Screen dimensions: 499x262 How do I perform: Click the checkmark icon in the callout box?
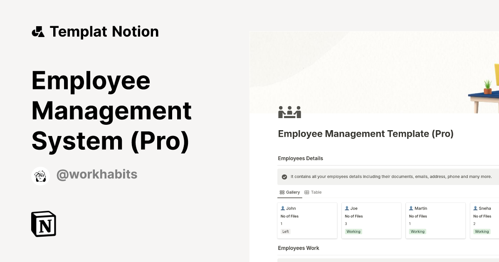[x=284, y=176]
